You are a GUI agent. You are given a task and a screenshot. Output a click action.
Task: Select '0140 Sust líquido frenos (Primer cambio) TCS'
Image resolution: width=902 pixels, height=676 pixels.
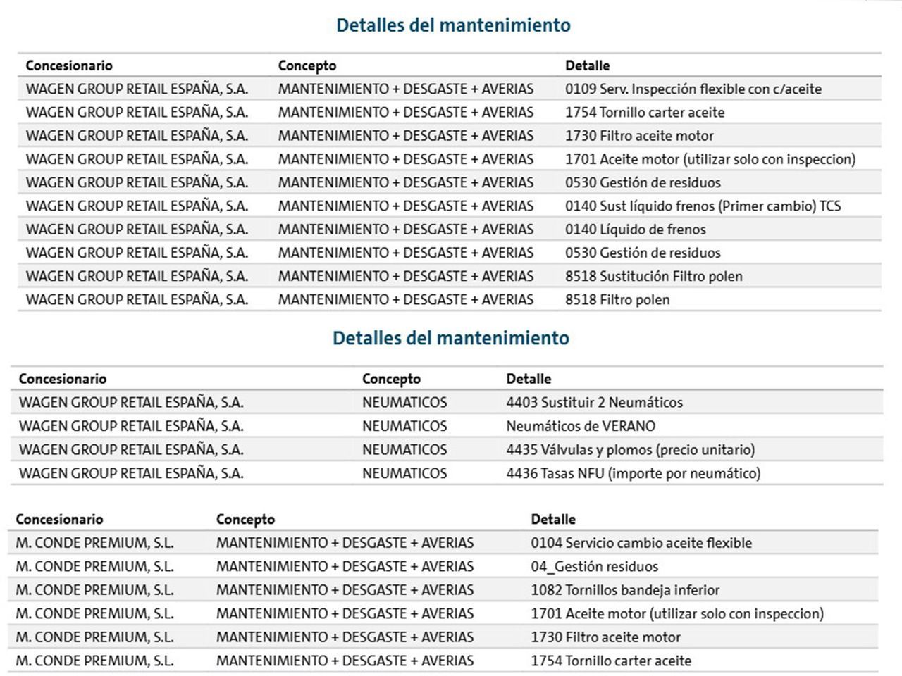703,206
